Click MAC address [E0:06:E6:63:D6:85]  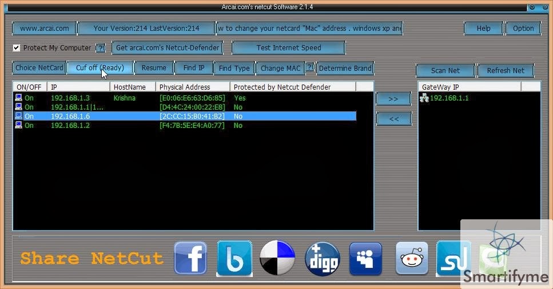pyautogui.click(x=192, y=98)
